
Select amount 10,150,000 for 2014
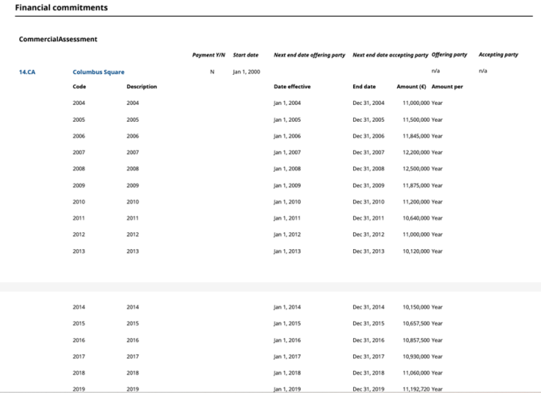(x=416, y=307)
